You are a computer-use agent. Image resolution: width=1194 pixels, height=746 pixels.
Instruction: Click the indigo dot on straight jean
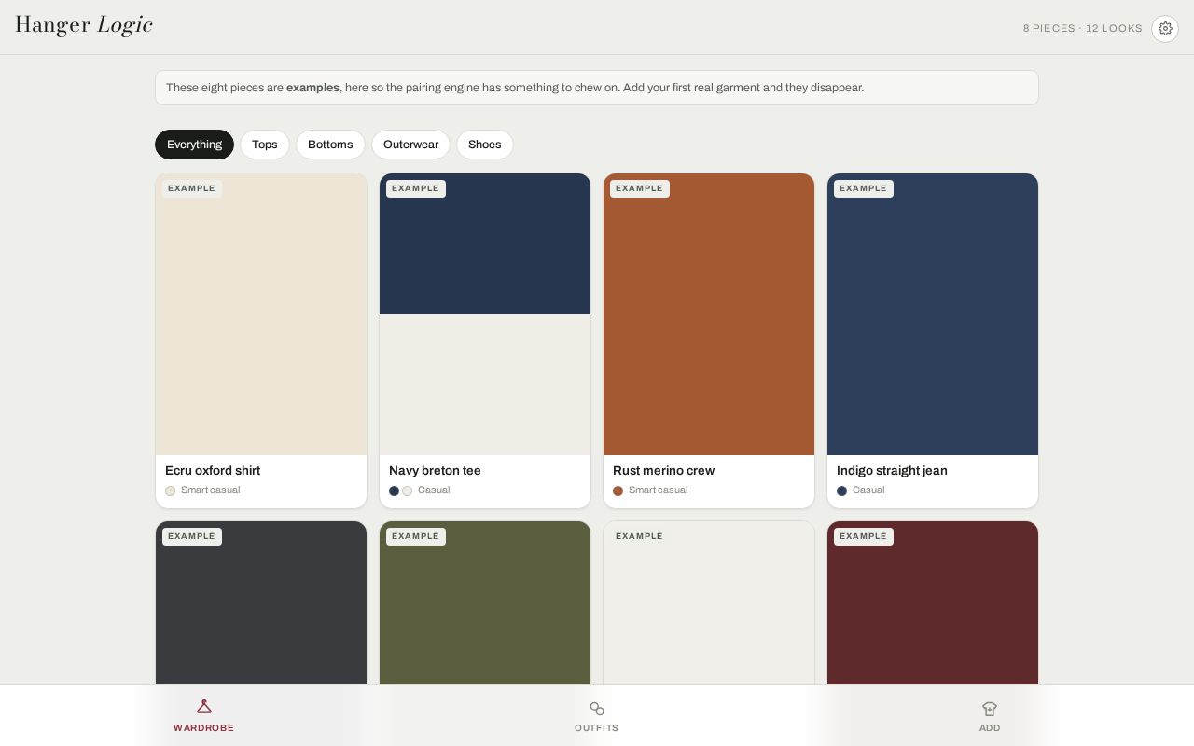tap(841, 490)
